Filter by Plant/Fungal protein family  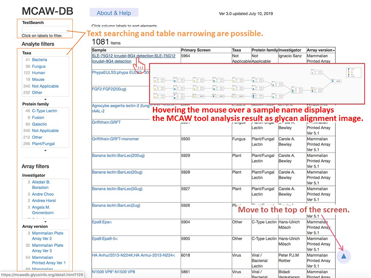pyautogui.click(x=43, y=143)
